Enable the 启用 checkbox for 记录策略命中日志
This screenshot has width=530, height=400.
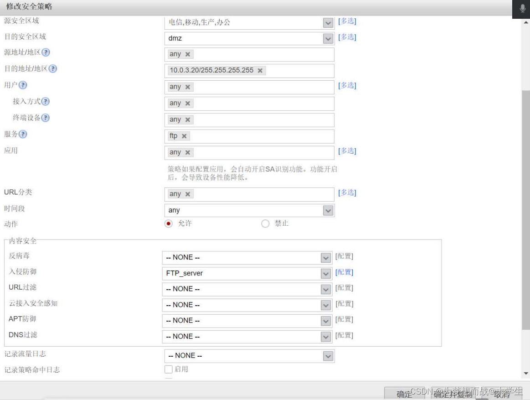[x=168, y=369]
